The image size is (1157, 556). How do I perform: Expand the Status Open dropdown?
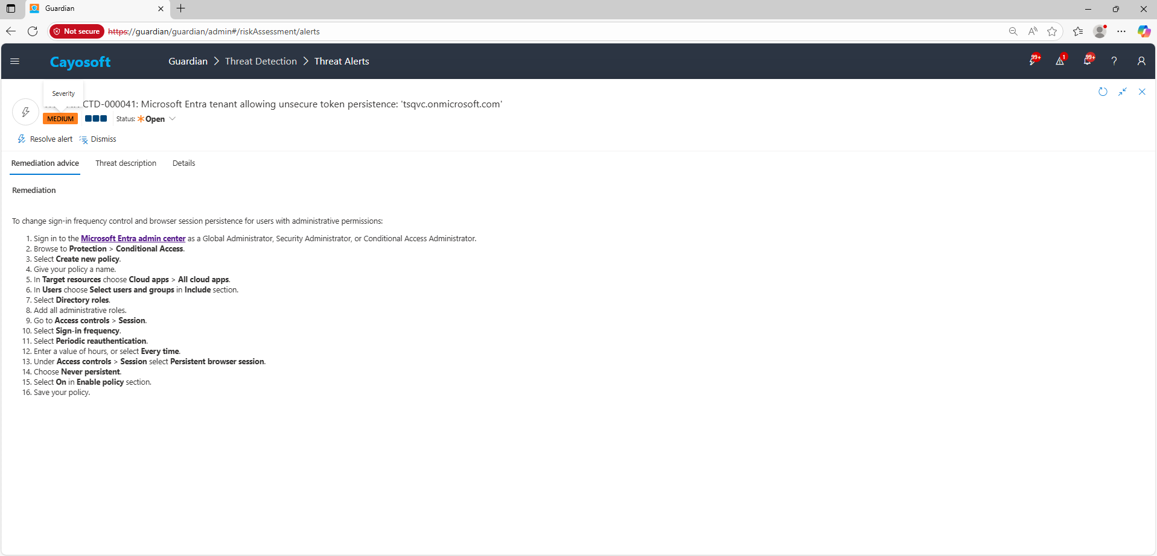click(173, 119)
